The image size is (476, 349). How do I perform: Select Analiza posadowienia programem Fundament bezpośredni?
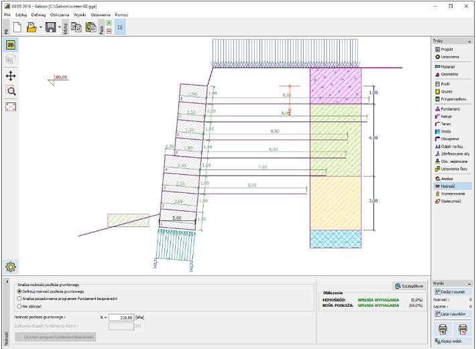coord(67,299)
